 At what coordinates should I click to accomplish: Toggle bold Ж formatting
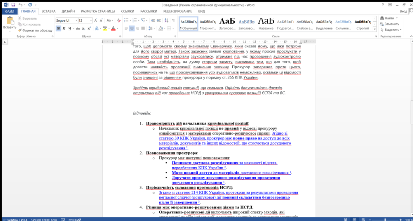[x=58, y=29]
